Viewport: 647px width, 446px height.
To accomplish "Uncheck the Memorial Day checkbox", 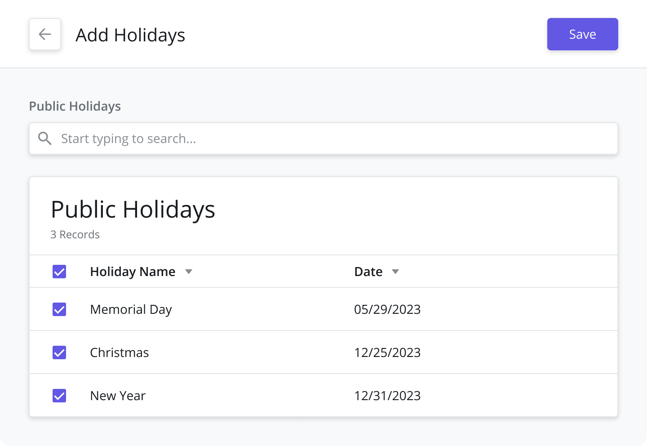I will (59, 309).
